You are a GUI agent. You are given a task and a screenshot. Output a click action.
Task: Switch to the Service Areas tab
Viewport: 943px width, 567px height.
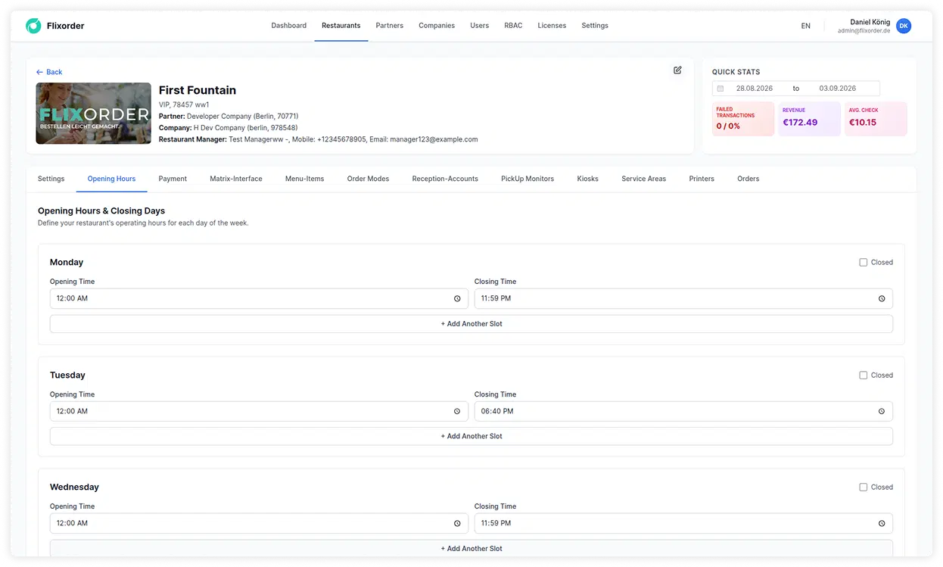(644, 179)
